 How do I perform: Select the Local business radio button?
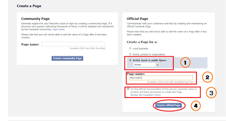(130, 49)
